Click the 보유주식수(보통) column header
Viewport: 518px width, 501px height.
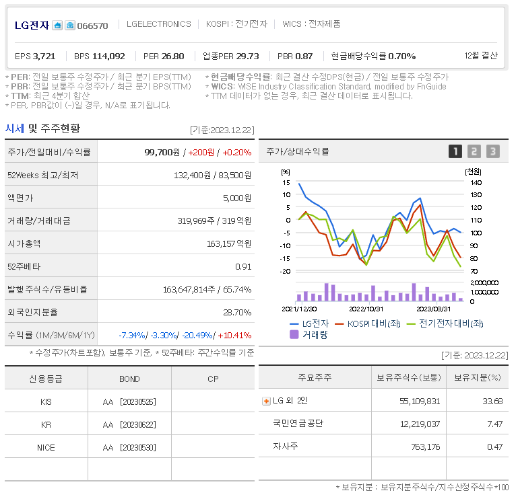pyautogui.click(x=409, y=378)
